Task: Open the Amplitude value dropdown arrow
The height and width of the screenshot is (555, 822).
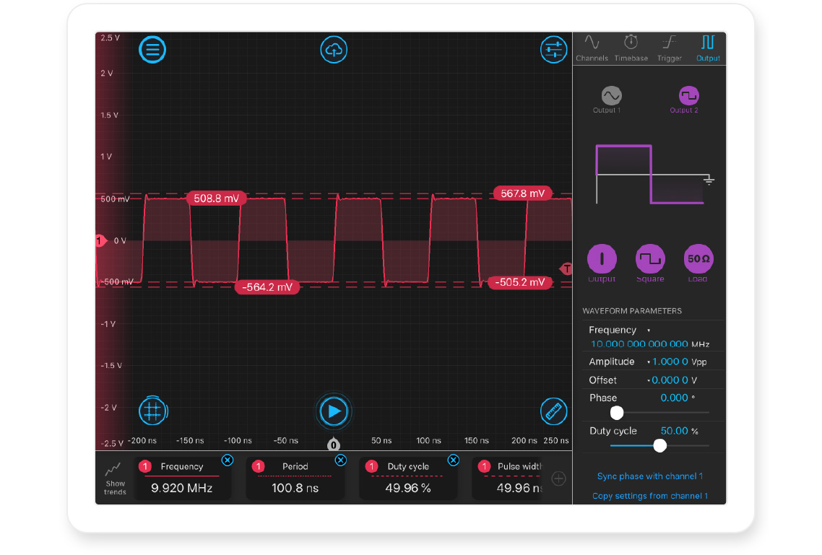Action: [648, 362]
